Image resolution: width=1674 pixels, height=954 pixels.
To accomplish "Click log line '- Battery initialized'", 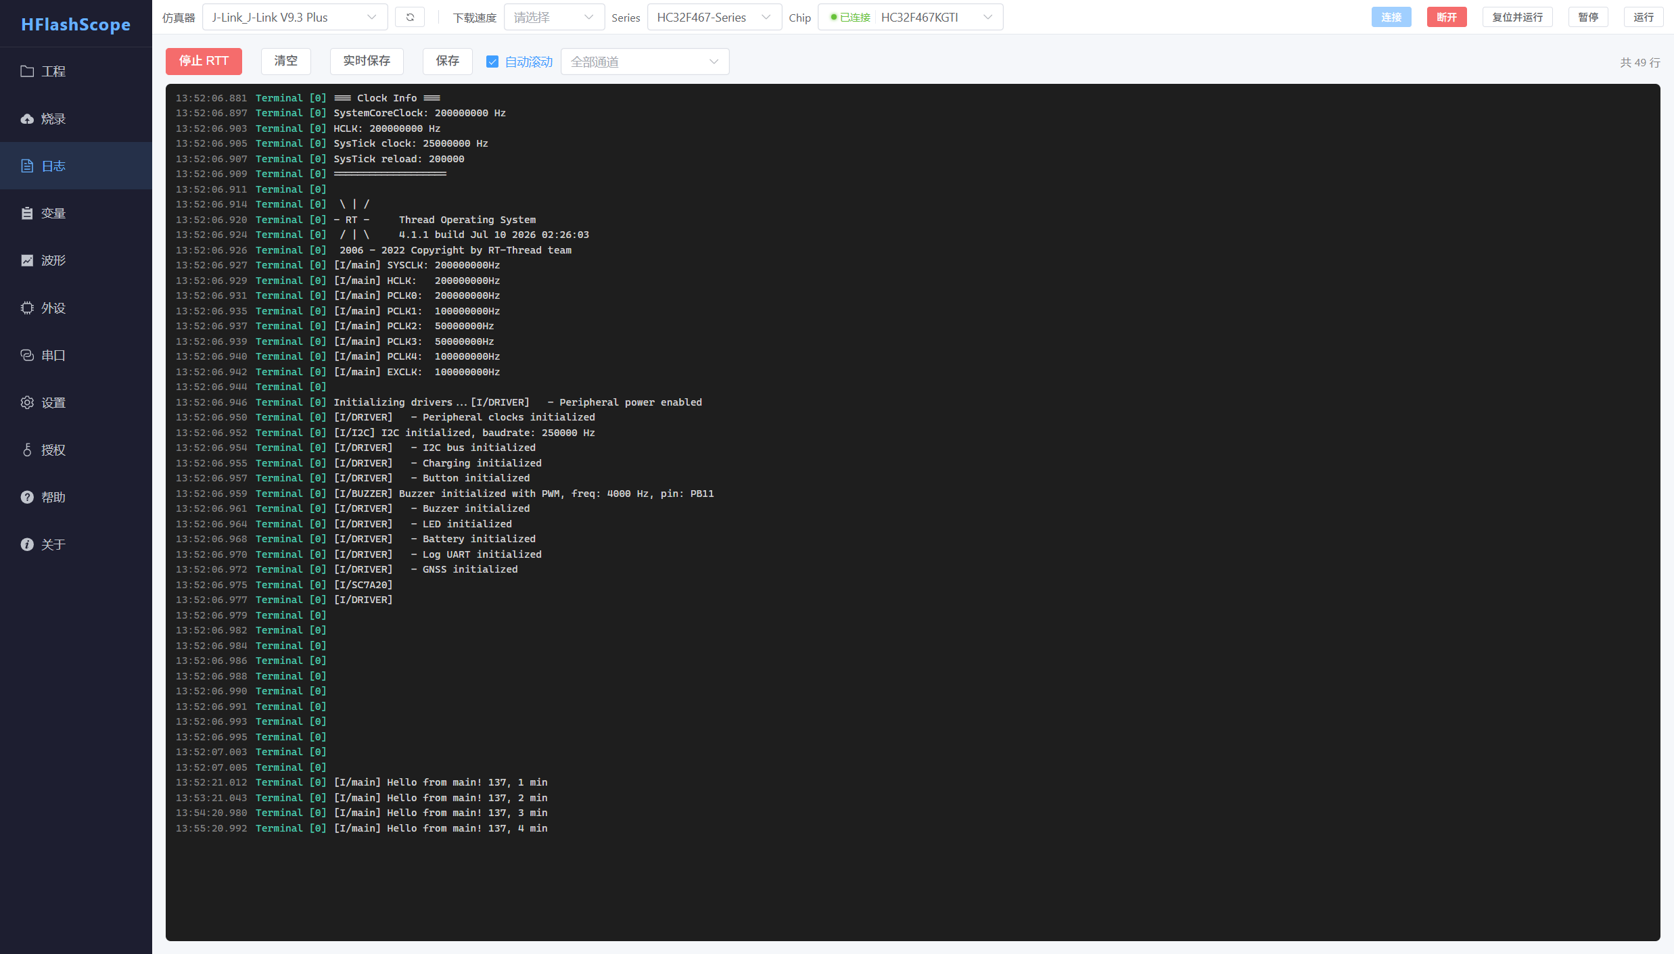I will [x=473, y=539].
